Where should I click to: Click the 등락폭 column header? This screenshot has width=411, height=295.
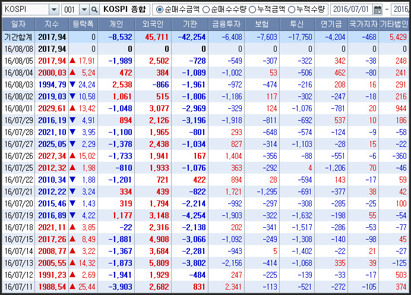point(83,24)
